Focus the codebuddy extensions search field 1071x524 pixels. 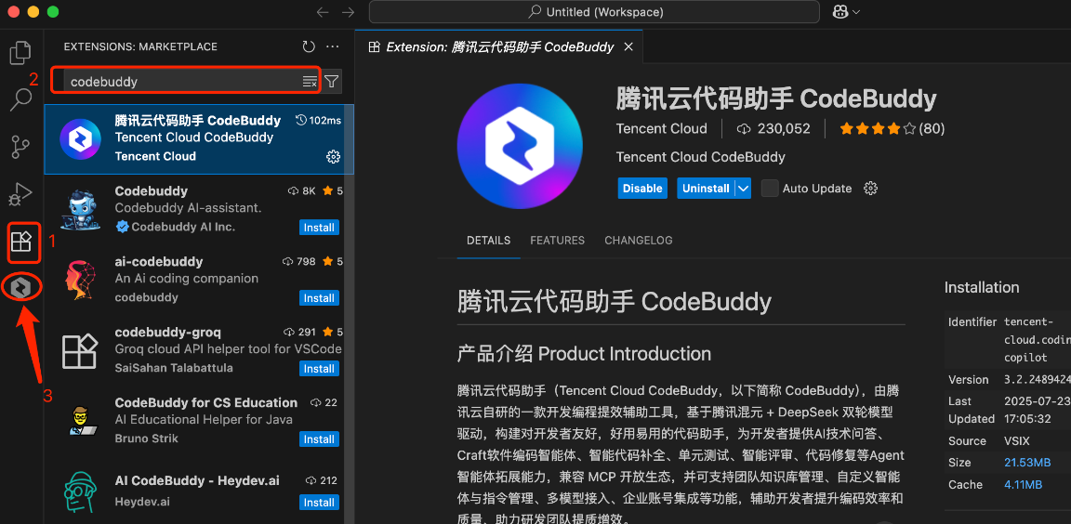click(184, 82)
